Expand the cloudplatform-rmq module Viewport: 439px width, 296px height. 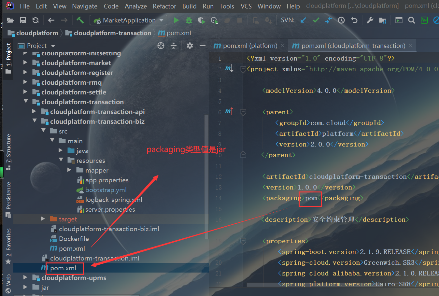click(25, 82)
